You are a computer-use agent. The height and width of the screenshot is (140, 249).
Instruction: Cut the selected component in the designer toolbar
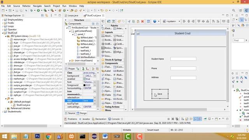pos(129,21)
